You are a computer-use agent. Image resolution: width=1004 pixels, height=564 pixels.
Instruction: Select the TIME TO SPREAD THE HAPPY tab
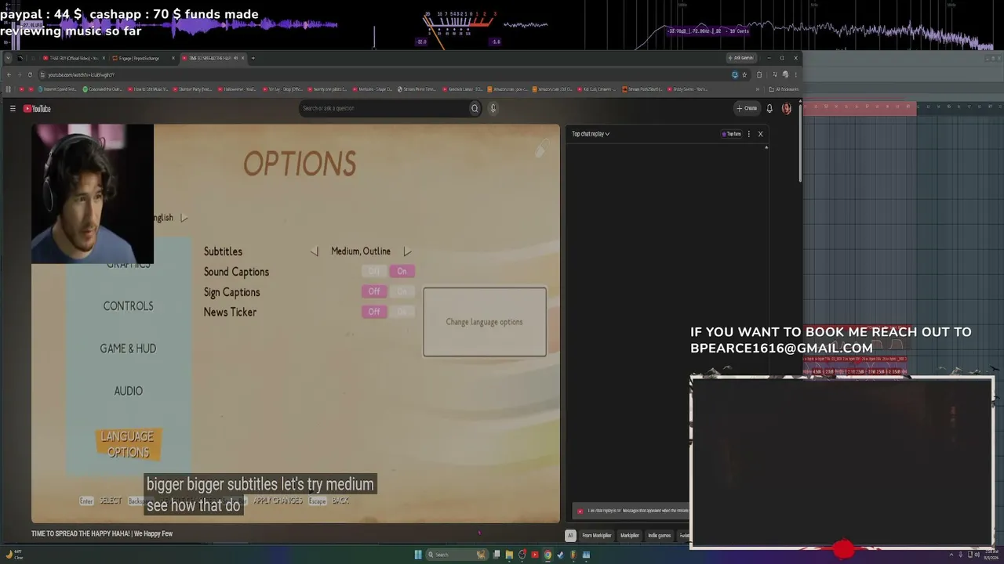[x=214, y=58]
